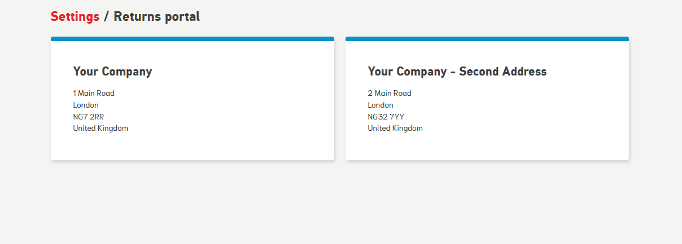Click blank space right of 2 Main Road
The height and width of the screenshot is (244, 682).
[519, 93]
